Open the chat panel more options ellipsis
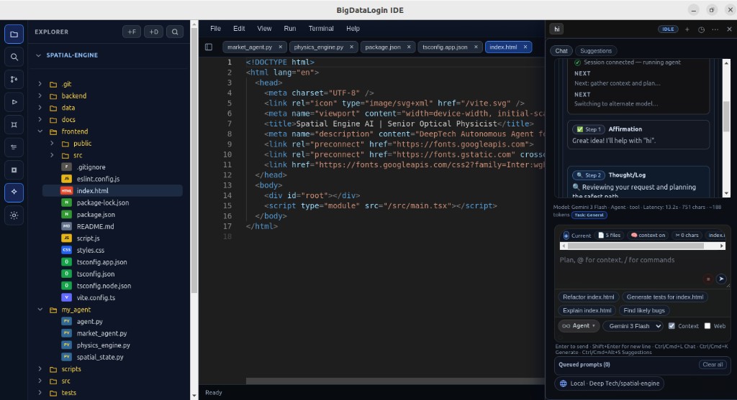Image resolution: width=737 pixels, height=400 pixels. point(715,29)
